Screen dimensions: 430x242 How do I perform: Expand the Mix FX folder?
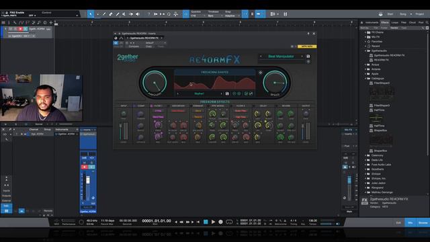pos(365,37)
